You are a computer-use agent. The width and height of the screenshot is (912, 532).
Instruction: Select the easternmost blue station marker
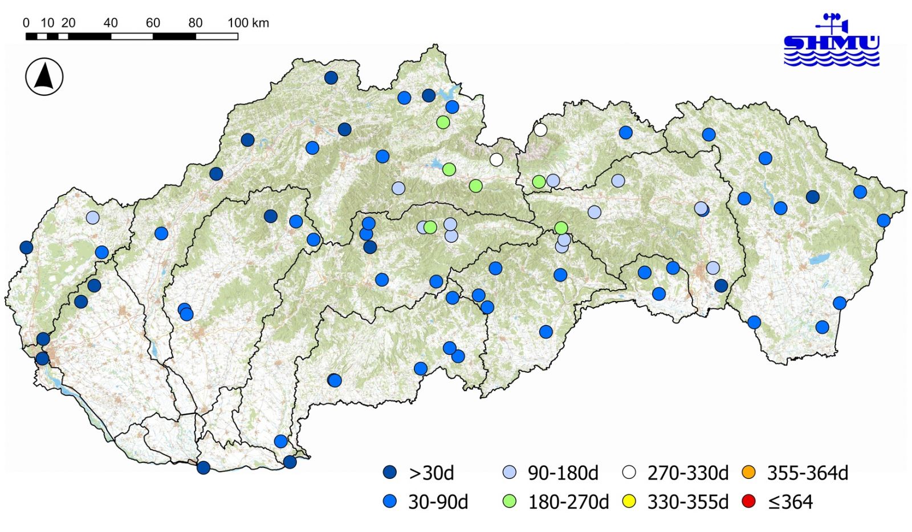pos(883,220)
